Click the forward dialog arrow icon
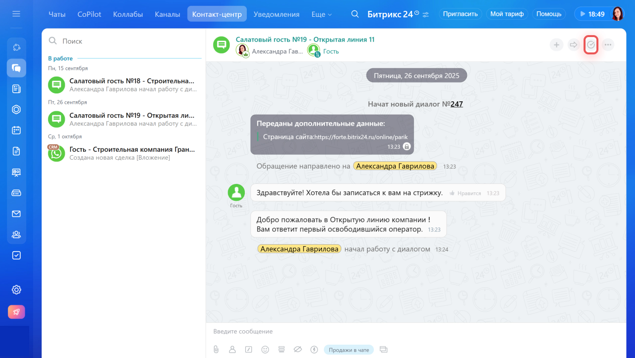The image size is (635, 358). coord(574,45)
